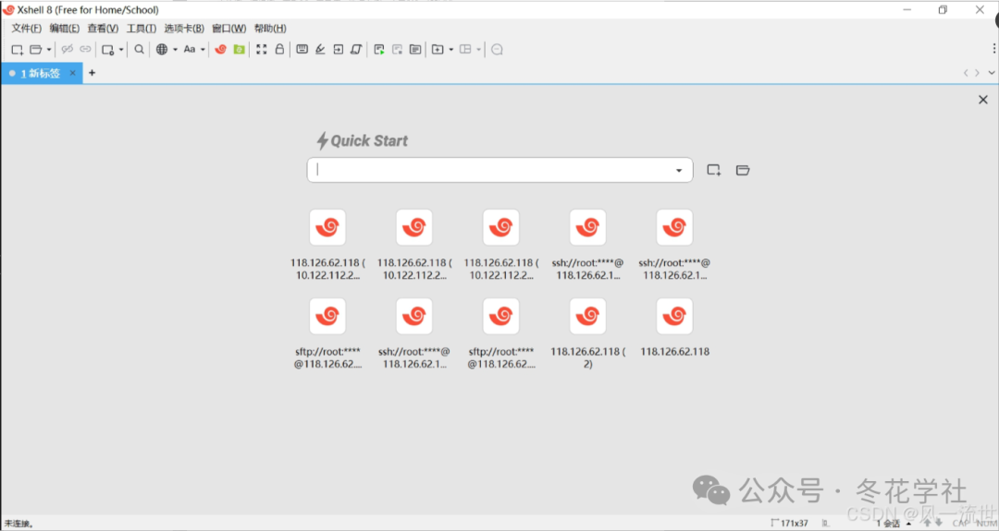Open the session labeled 118.126.62.118 ( 2)
This screenshot has height=531, width=999.
click(x=587, y=334)
